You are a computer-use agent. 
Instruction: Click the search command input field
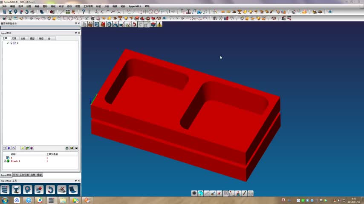(x=40, y=28)
